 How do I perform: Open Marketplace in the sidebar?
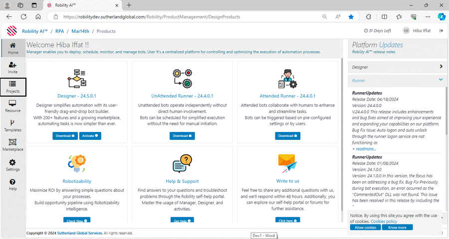point(12,145)
